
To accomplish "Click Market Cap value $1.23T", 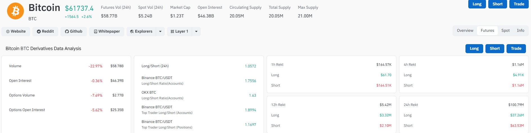I will [x=177, y=16].
